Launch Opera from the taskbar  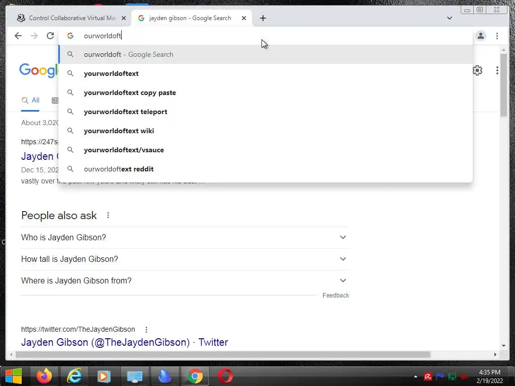225,376
